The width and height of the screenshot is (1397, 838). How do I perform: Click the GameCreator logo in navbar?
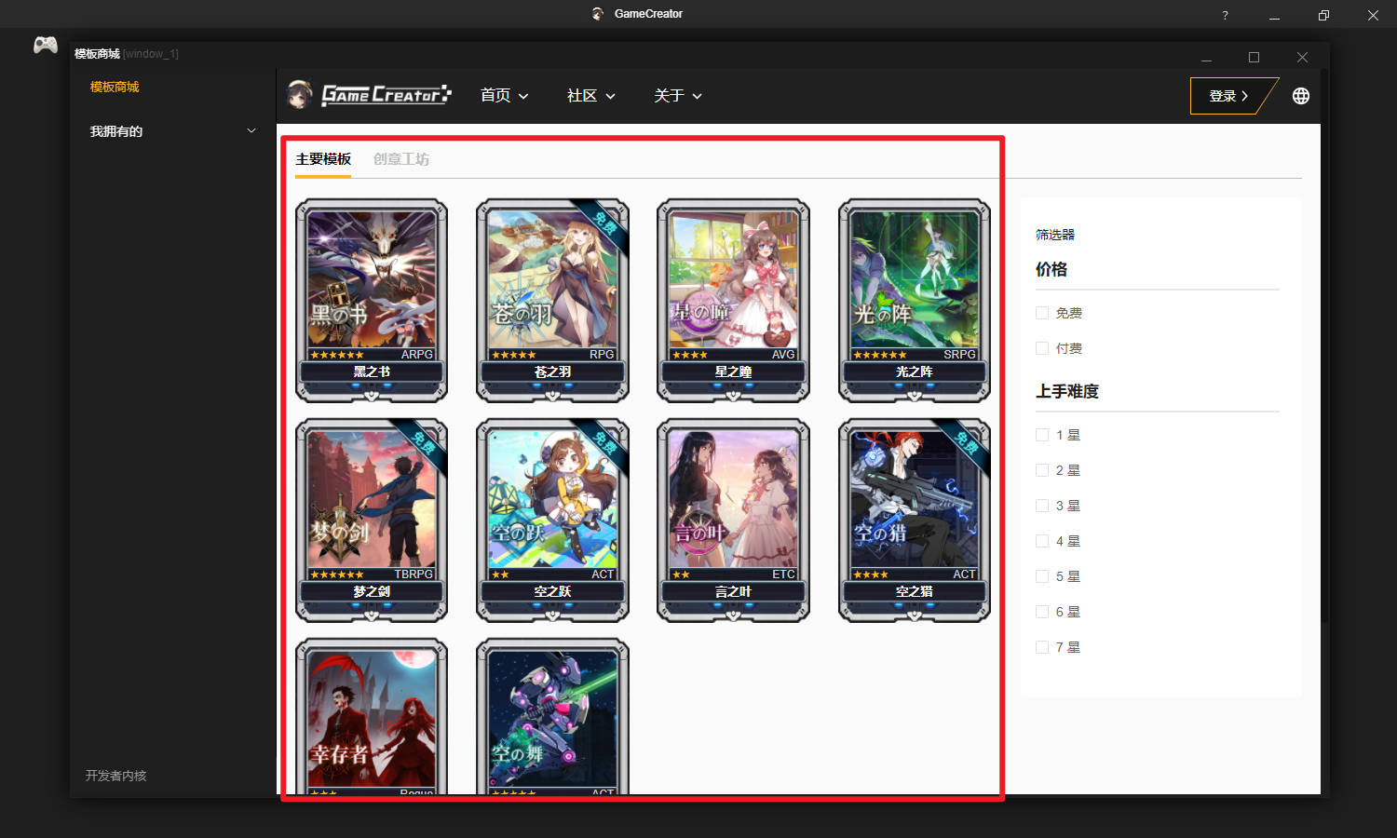(x=370, y=94)
